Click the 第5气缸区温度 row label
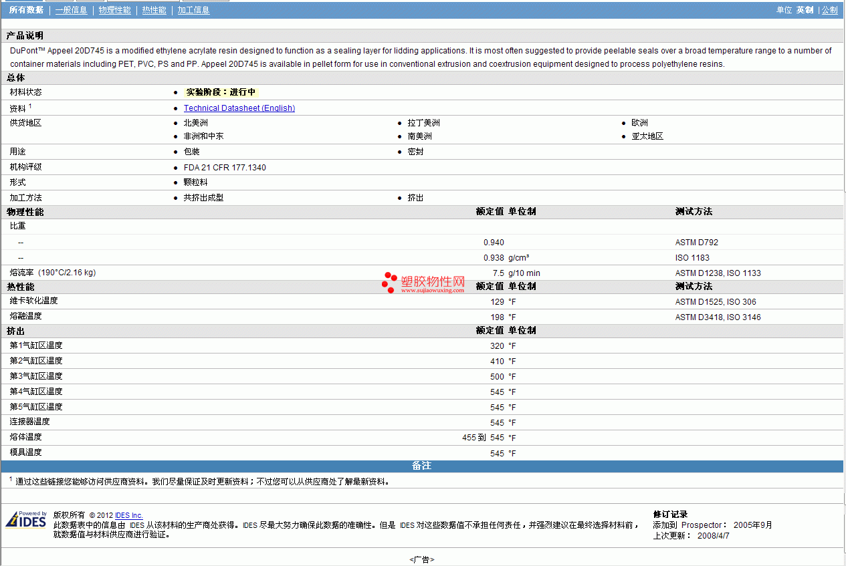Viewport: 846px width, 566px height. click(36, 407)
